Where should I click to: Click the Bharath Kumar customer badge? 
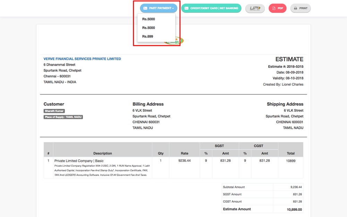coord(54,111)
